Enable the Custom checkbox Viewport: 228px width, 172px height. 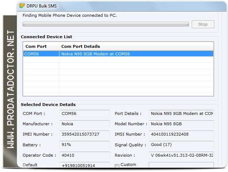tap(117, 166)
